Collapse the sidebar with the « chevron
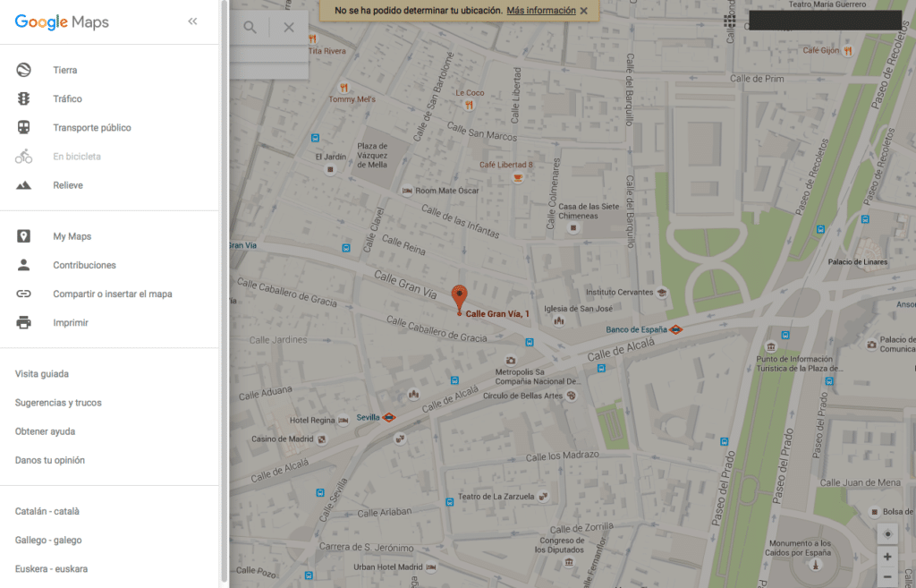This screenshot has width=916, height=588. click(x=191, y=21)
